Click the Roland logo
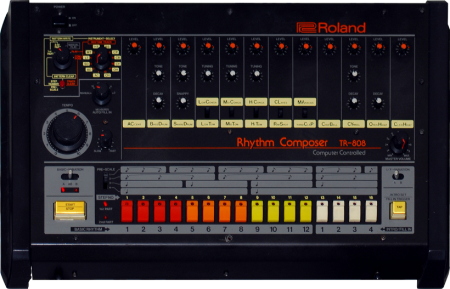The image size is (450, 289). tap(331, 28)
